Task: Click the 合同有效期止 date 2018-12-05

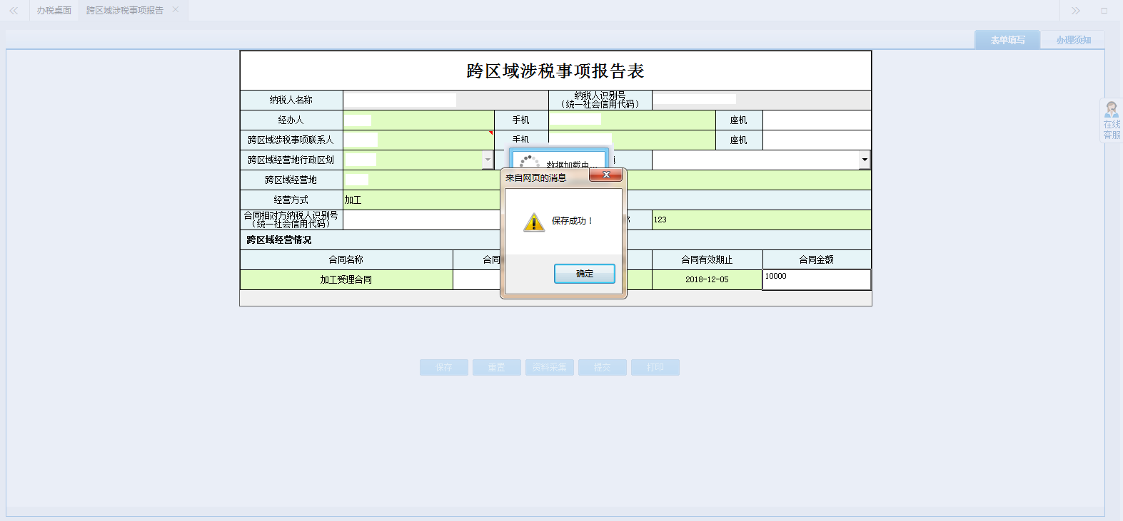Action: tap(707, 280)
